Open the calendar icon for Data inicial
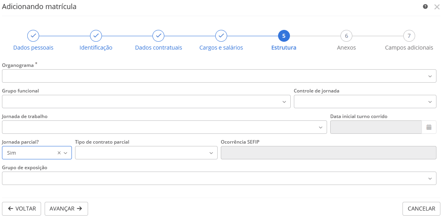This screenshot has width=442, height=218. pyautogui.click(x=429, y=127)
